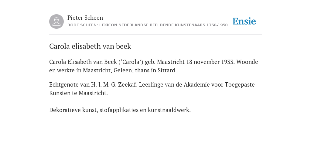Click the word Echtgenote
The width and height of the screenshot is (311, 155).
point(64,85)
